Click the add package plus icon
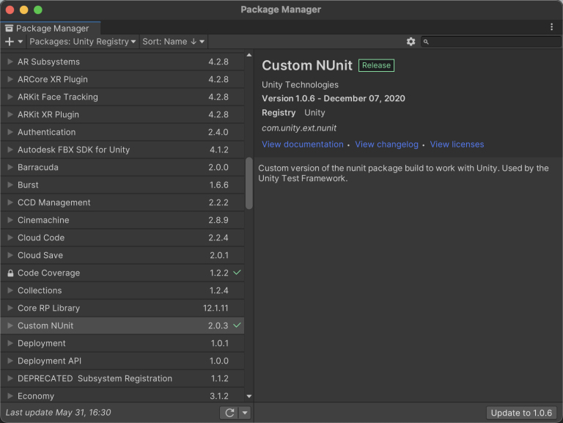This screenshot has height=423, width=563. (10, 42)
